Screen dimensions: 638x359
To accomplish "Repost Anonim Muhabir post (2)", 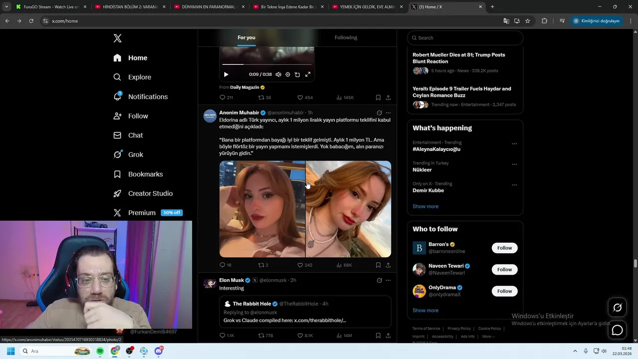I will coord(263,265).
